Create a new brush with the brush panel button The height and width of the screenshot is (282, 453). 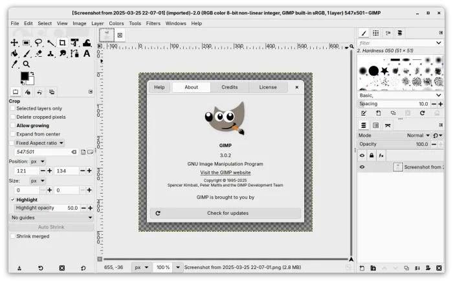click(x=378, y=113)
